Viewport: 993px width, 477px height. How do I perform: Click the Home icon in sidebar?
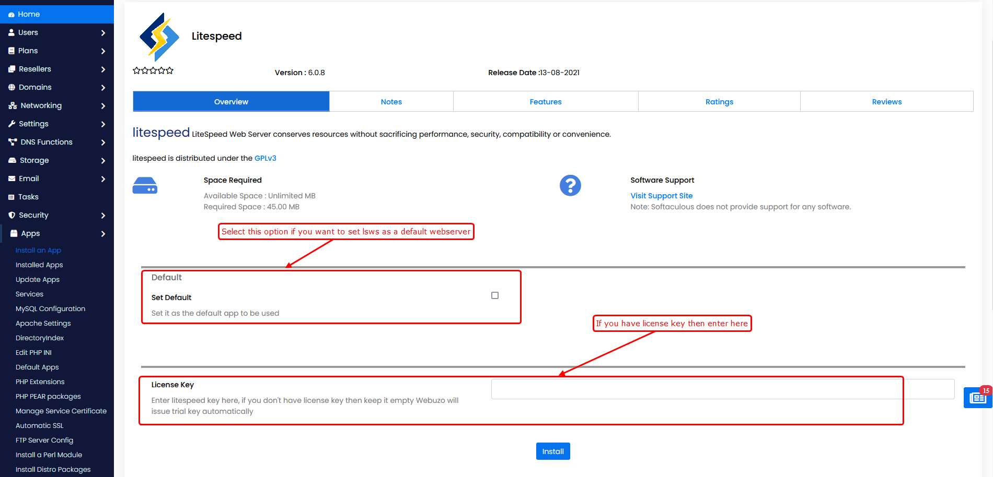point(11,15)
